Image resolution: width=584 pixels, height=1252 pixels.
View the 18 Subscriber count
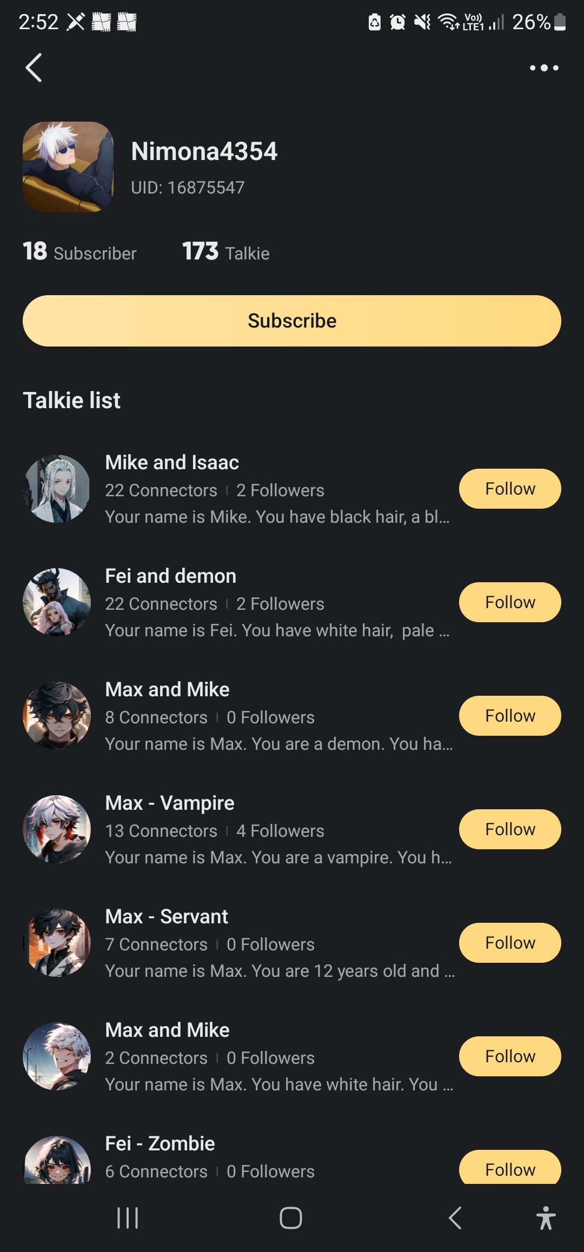click(x=79, y=252)
